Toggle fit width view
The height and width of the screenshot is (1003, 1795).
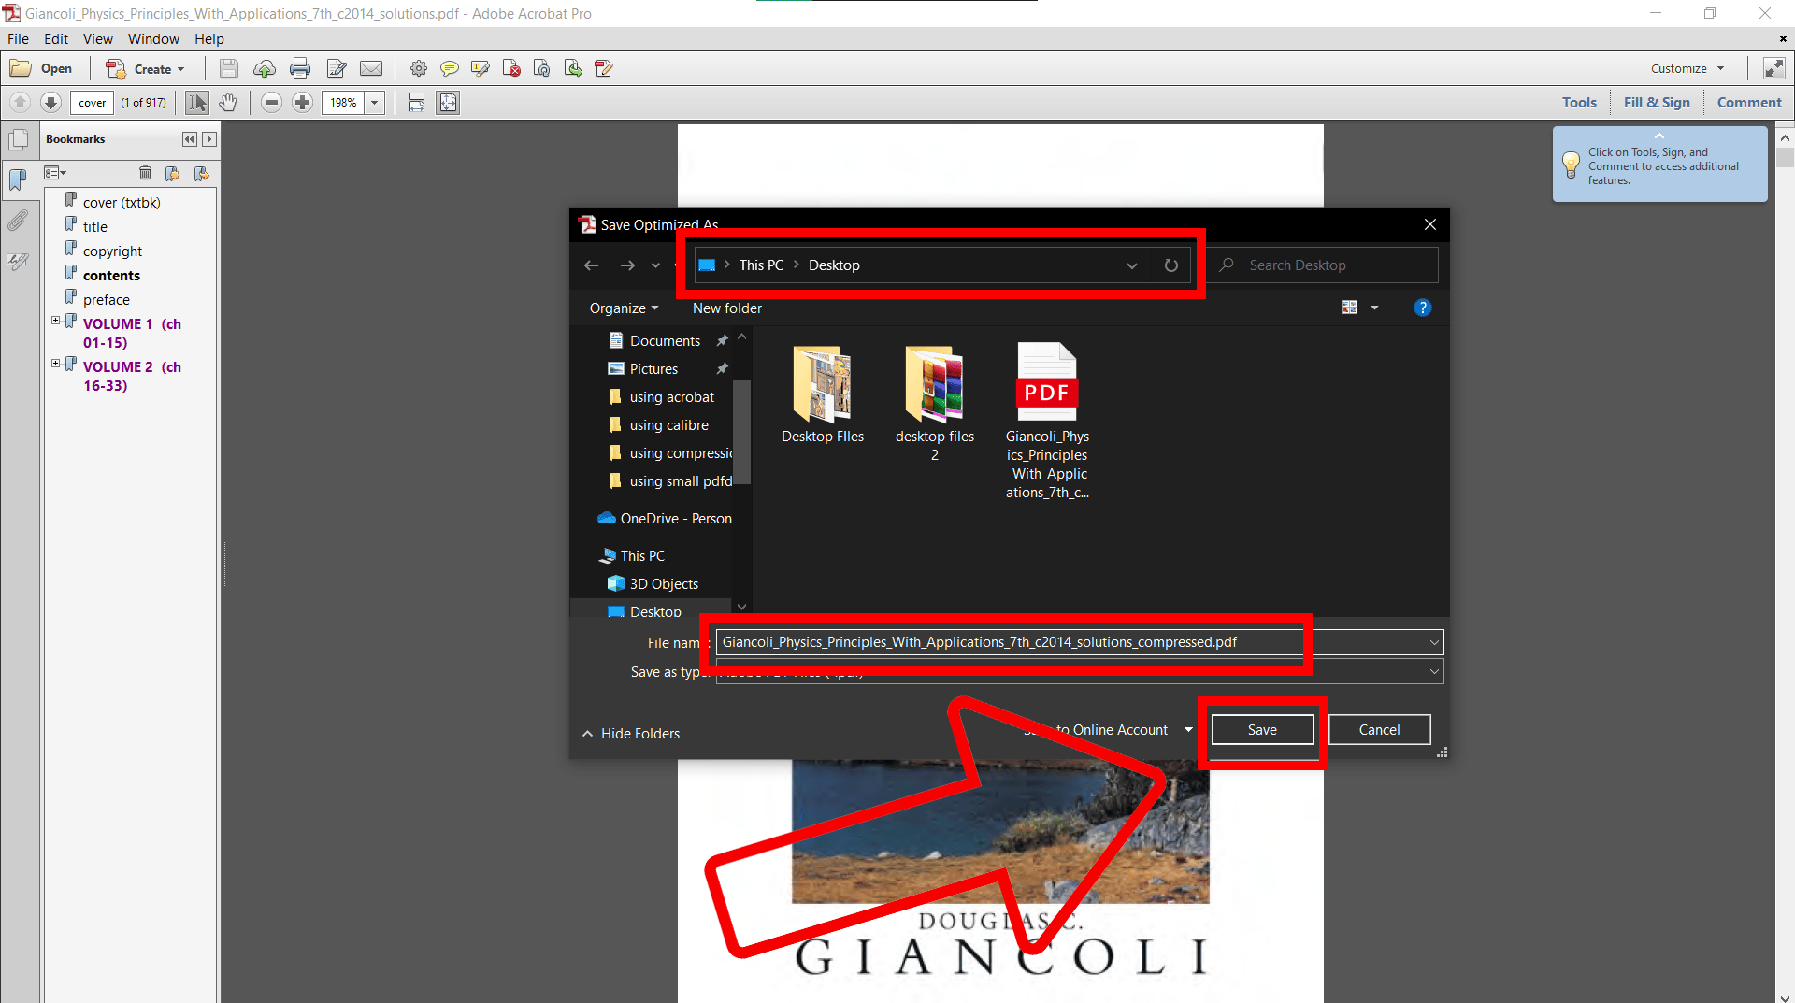click(x=416, y=103)
